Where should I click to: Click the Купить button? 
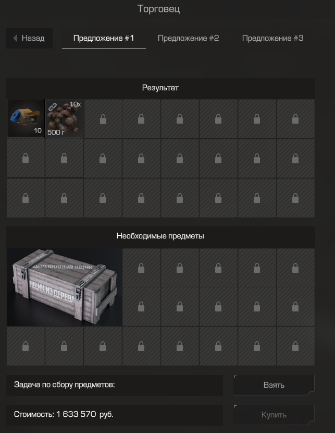[x=274, y=415]
